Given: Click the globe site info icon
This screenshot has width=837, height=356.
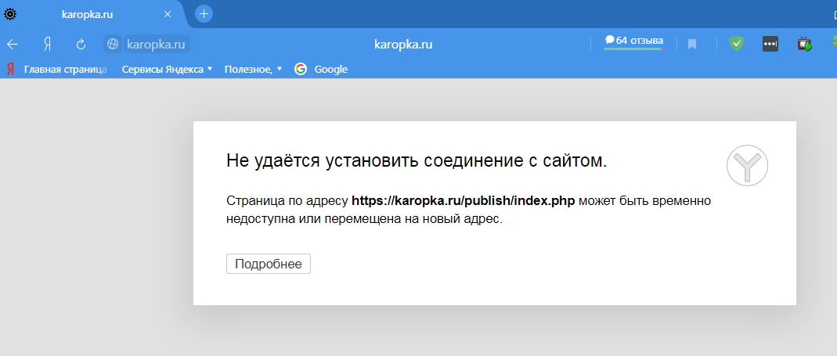Looking at the screenshot, I should pyautogui.click(x=113, y=45).
